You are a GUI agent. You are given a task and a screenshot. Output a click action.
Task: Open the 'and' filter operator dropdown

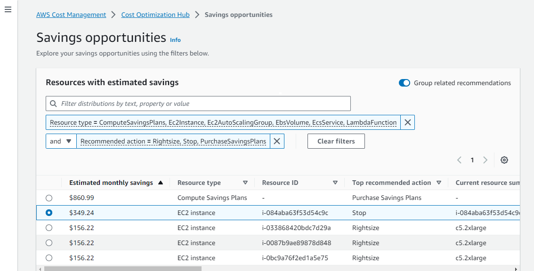coord(61,141)
